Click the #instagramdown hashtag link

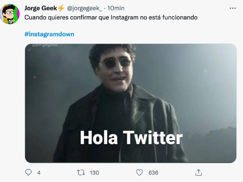coord(49,34)
